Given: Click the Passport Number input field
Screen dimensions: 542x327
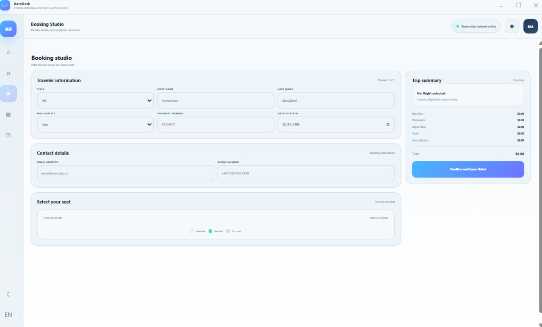Looking at the screenshot, I should [x=216, y=125].
